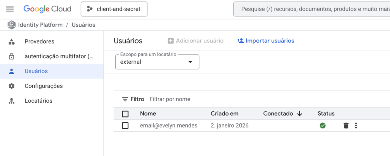The image size is (390, 156).
Task: Click the Identity Platform shield icon
Action: (x=12, y=25)
